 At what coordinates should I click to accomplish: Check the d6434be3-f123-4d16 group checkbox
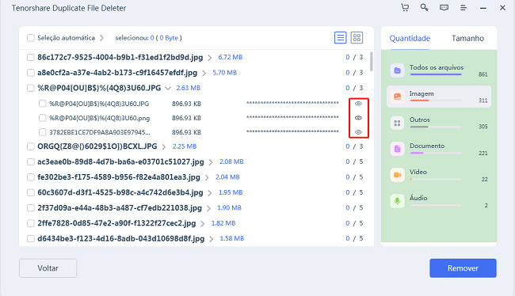point(31,238)
